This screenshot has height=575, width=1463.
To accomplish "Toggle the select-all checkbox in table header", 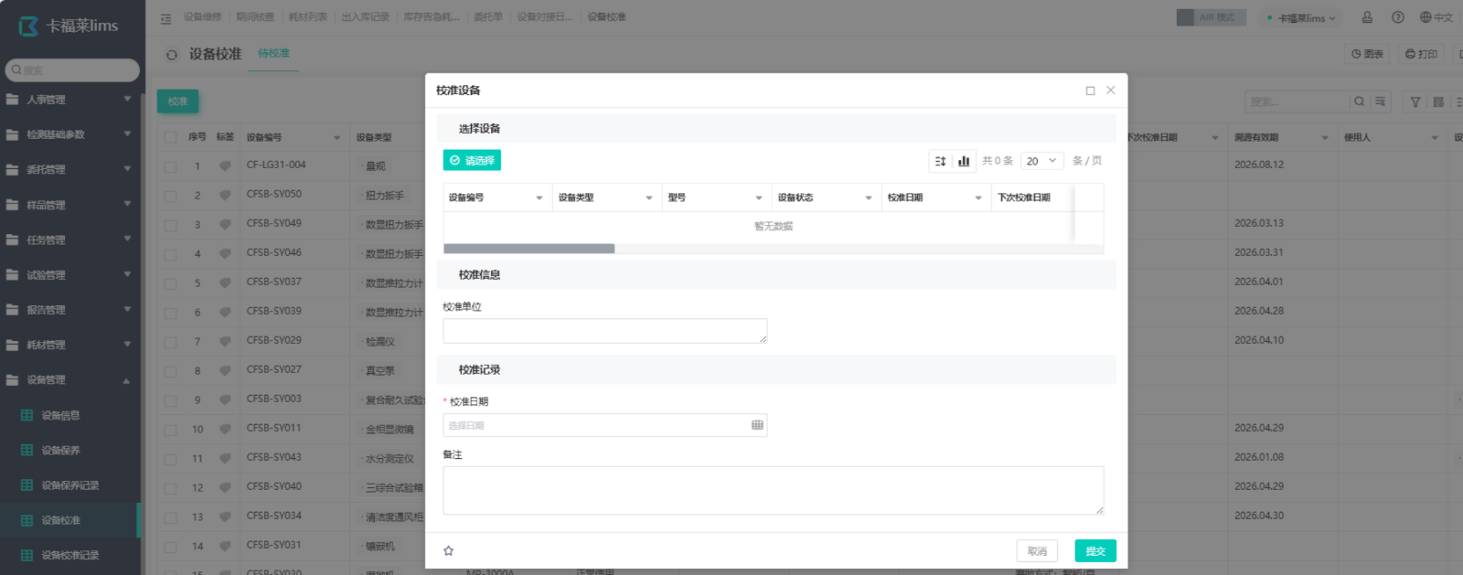I will tap(170, 137).
